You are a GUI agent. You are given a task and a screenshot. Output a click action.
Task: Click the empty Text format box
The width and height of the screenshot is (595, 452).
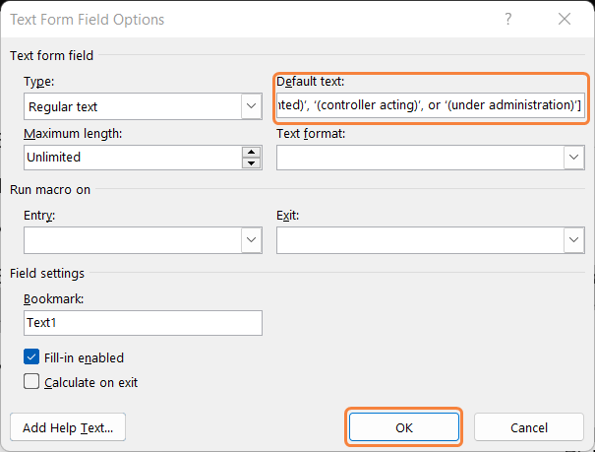[420, 158]
